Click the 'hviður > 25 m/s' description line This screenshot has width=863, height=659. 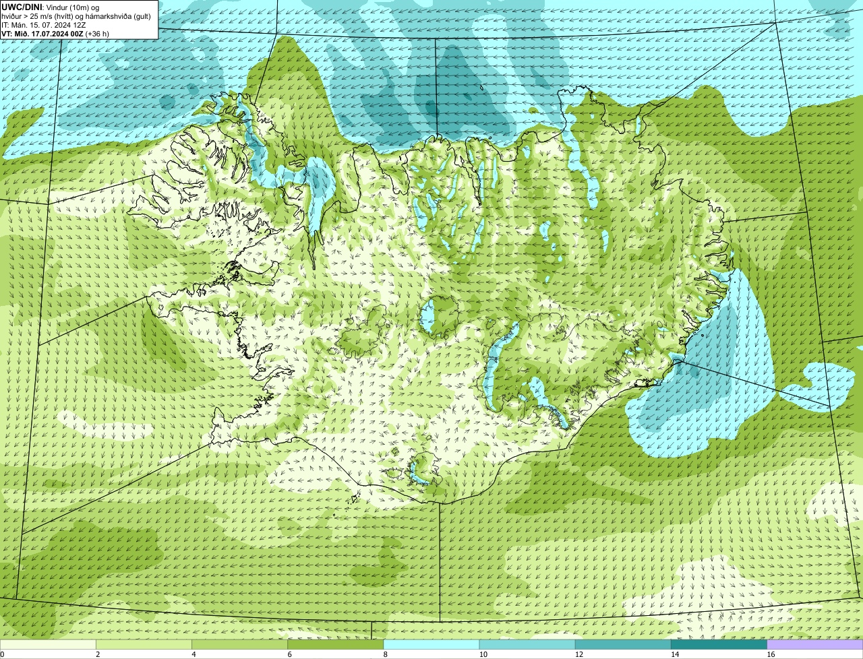(x=76, y=15)
